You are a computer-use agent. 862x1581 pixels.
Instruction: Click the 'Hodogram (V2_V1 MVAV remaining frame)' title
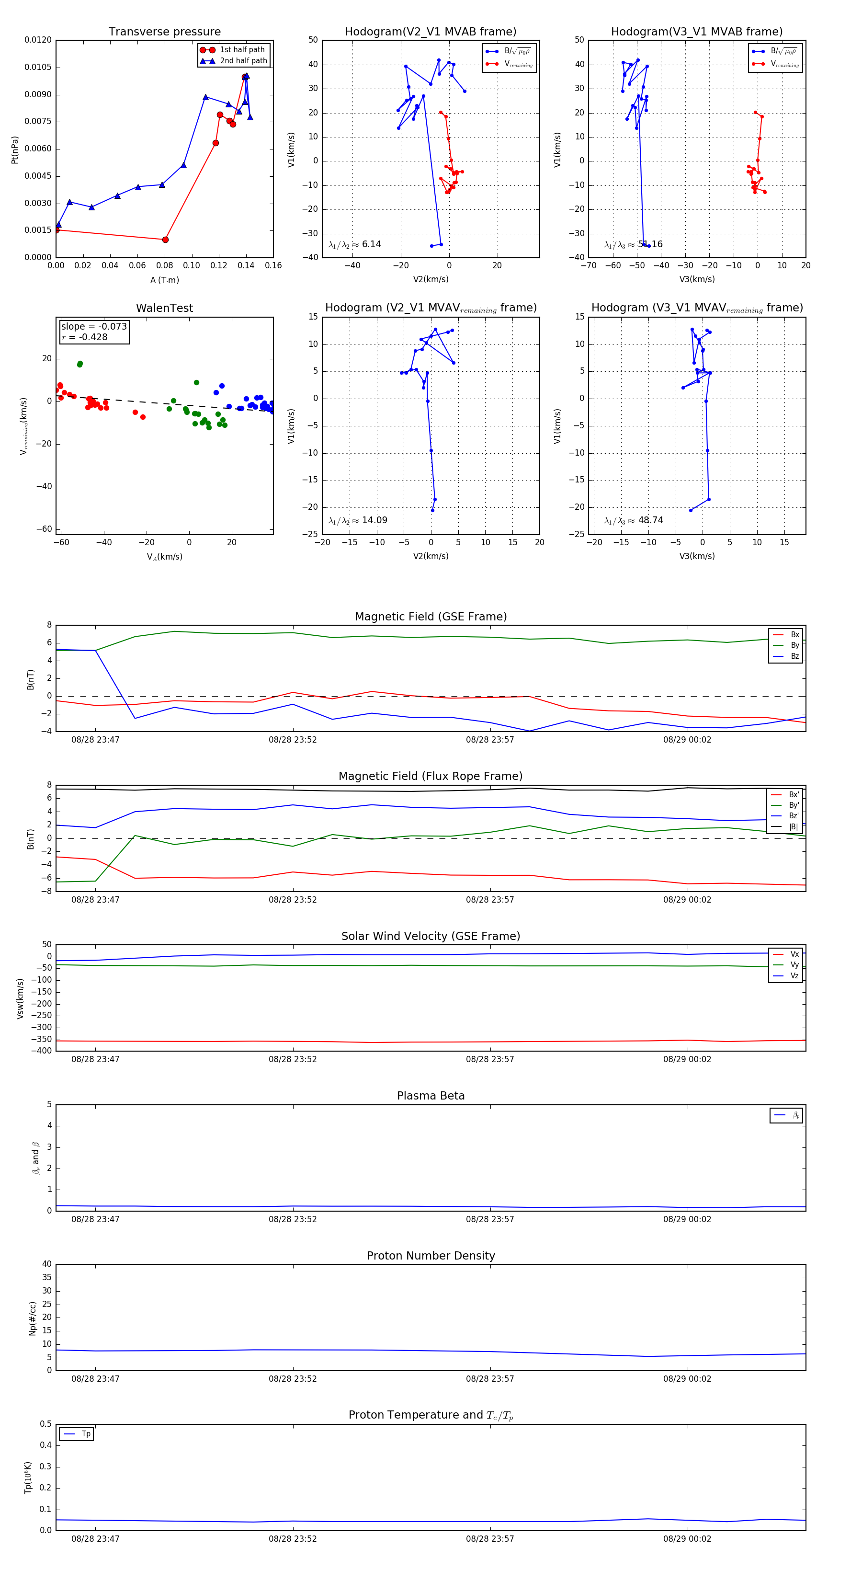pyautogui.click(x=431, y=308)
